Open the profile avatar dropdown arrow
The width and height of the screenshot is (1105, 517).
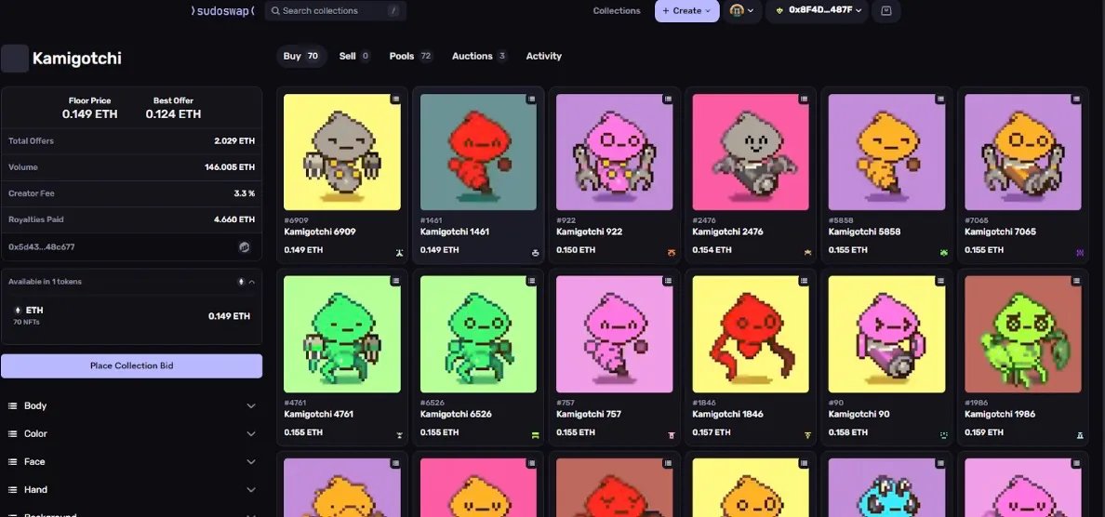[x=752, y=10]
